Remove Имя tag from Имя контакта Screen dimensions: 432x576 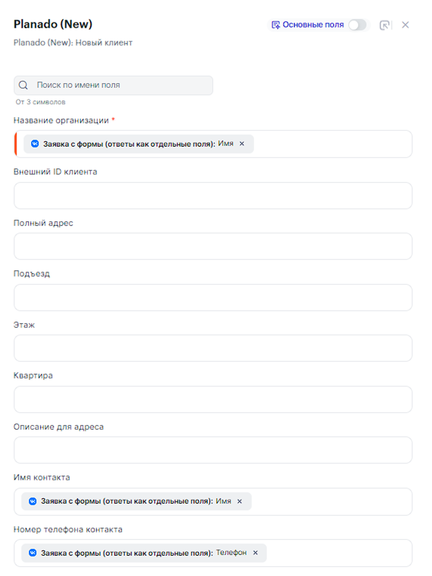coord(239,501)
